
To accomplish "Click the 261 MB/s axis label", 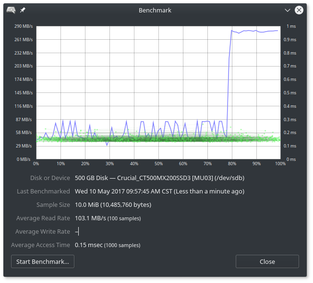I will coord(24,39).
